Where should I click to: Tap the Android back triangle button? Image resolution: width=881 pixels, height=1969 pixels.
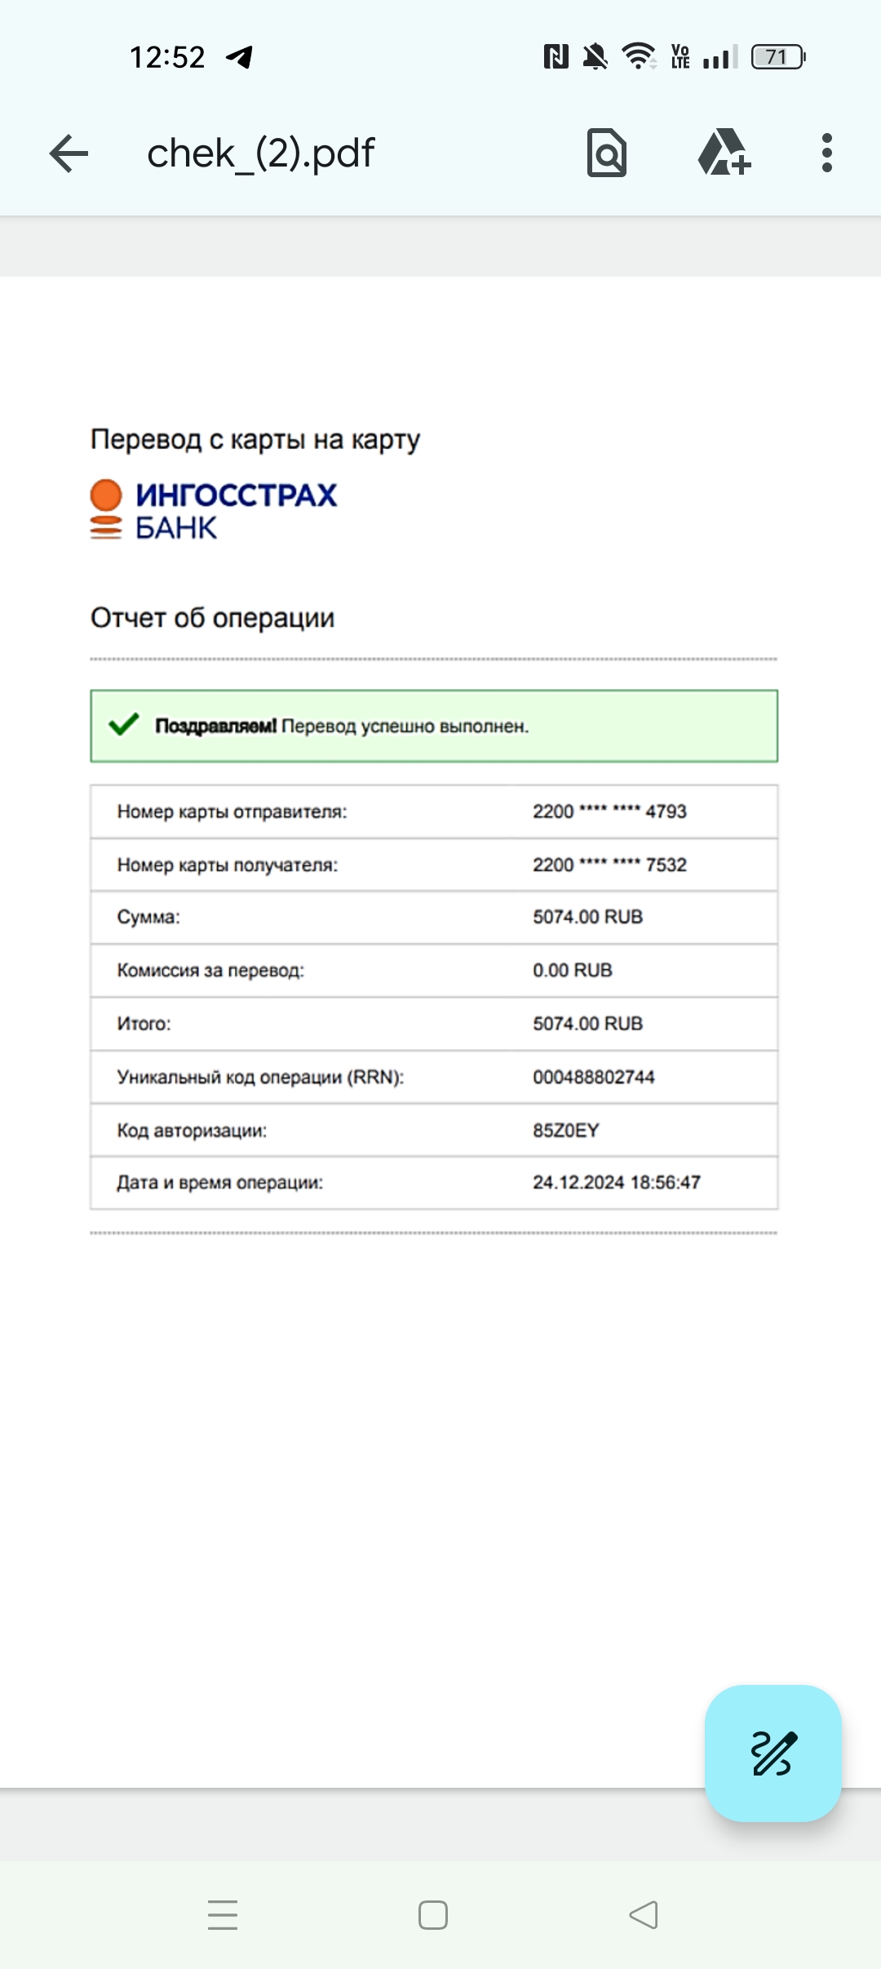(x=644, y=1914)
